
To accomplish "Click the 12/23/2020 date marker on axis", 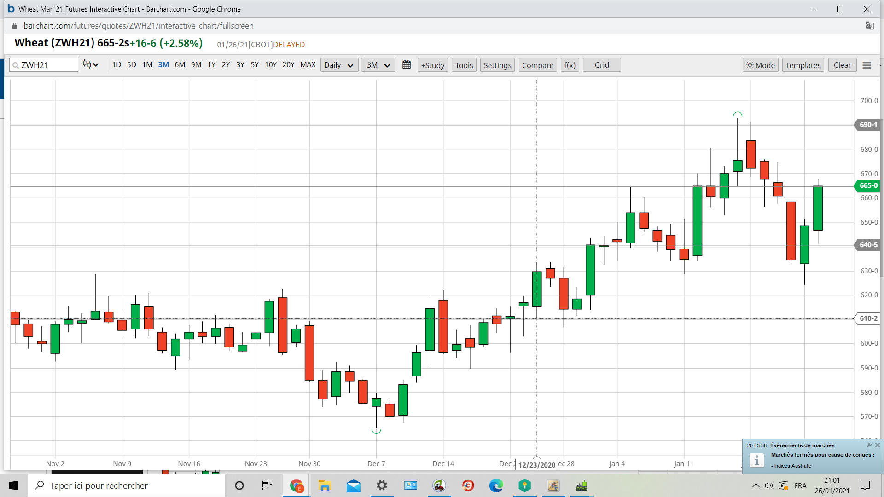I will point(537,465).
